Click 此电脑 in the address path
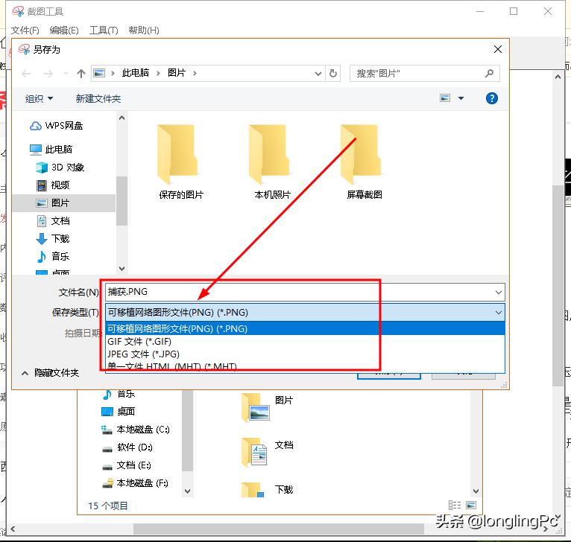Viewport: 571px width, 542px height. pos(136,73)
